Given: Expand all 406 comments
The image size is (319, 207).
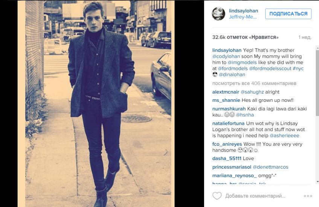Looking at the screenshot, I should tap(254, 83).
